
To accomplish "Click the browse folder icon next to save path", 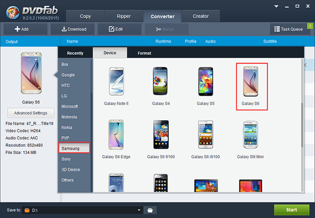I will (x=150, y=210).
